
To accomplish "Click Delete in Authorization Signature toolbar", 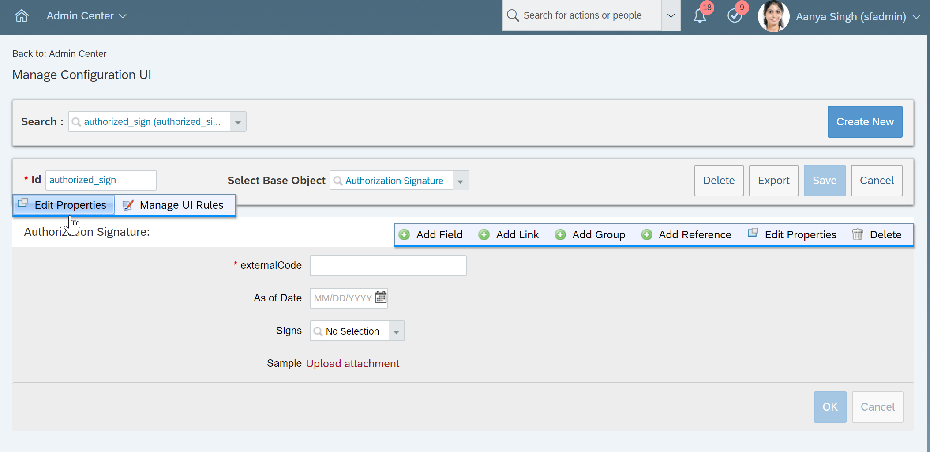I will (x=877, y=234).
